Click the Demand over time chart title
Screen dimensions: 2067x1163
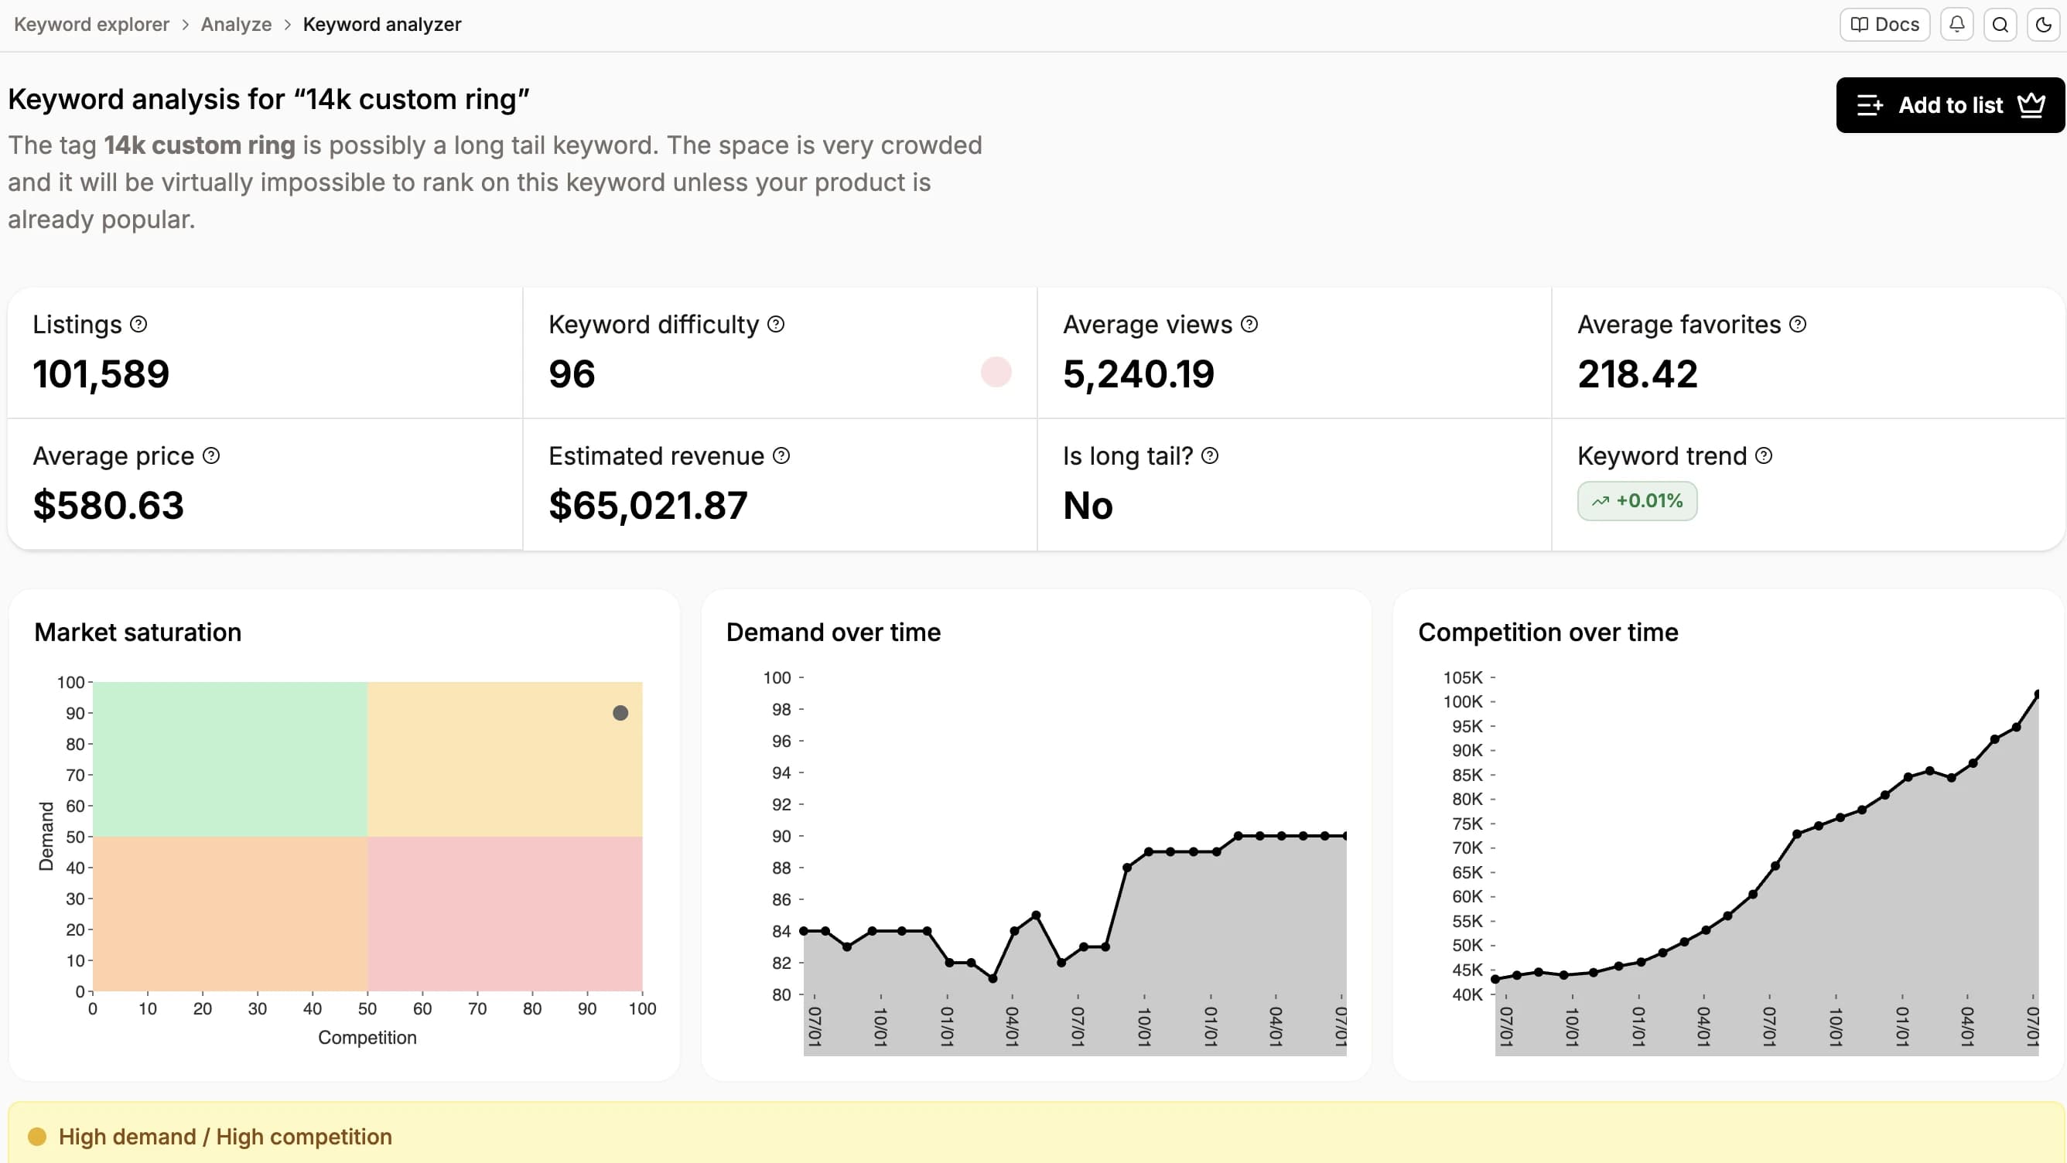click(x=833, y=632)
